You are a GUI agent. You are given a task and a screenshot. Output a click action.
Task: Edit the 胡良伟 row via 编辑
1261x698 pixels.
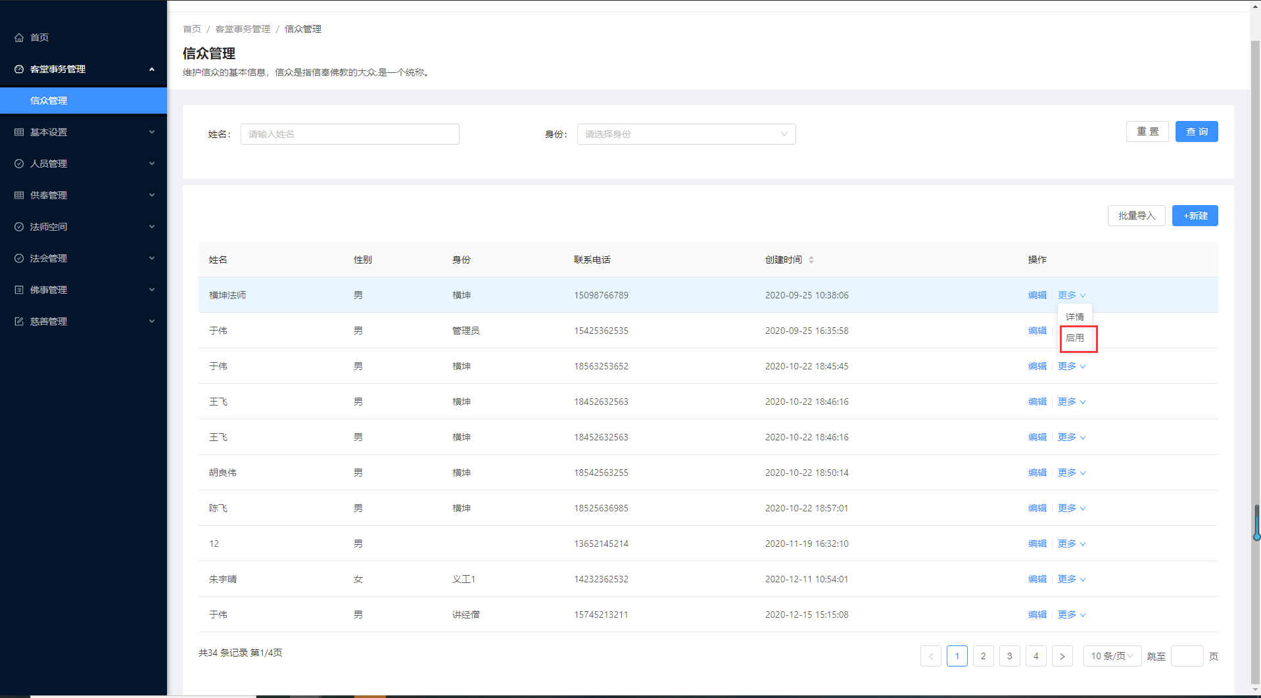(x=1037, y=473)
